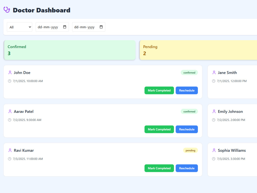Viewport: 257px width, 193px height.
Task: Open the All status filter dropdown
Action: 20,27
